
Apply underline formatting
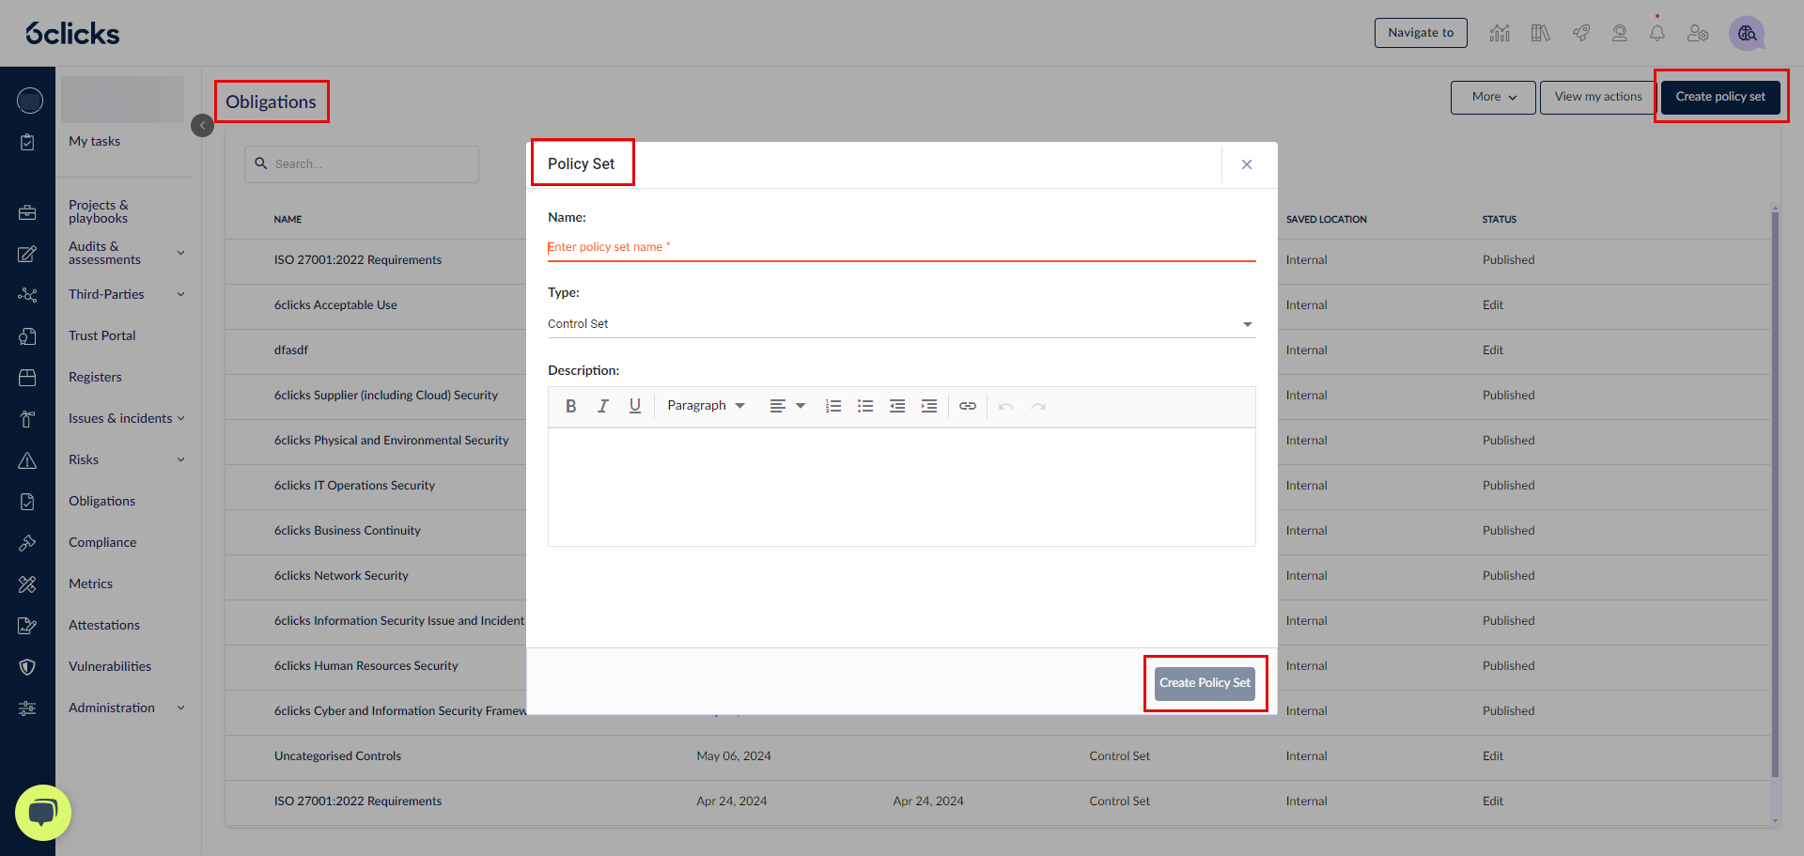(635, 406)
